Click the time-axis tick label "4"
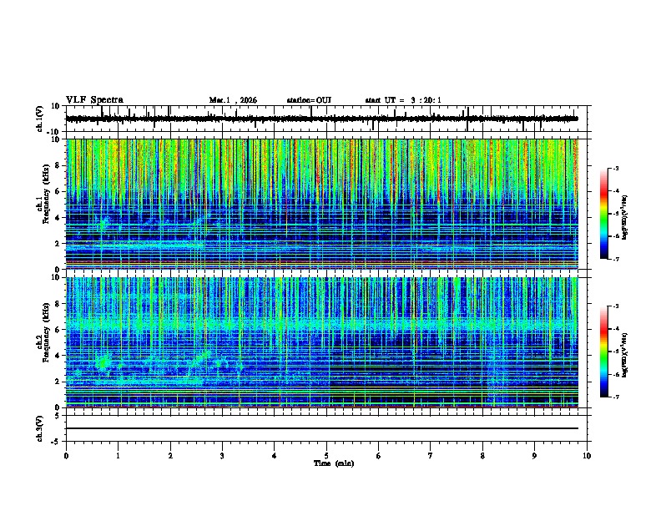Screen dimensions: 661x511 click(x=275, y=456)
